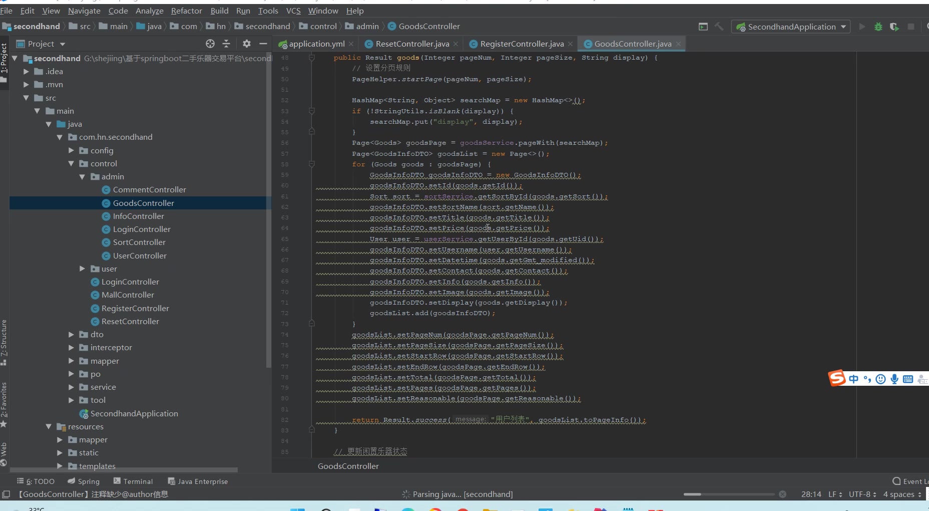The height and width of the screenshot is (511, 929).
Task: Toggle the Structure side tool window
Action: 4,338
